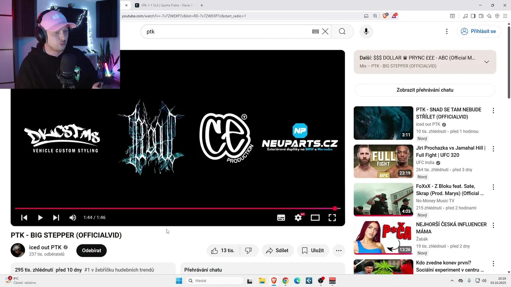Run the search with the magnifier button
This screenshot has height=287, width=511.
tap(342, 31)
